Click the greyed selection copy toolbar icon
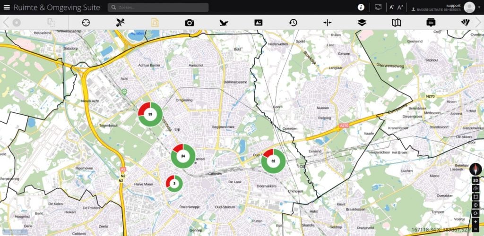The height and width of the screenshot is (236, 484). 51,23
